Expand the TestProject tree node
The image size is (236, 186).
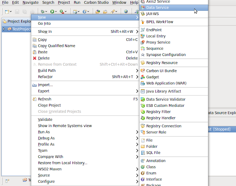coord(4,29)
